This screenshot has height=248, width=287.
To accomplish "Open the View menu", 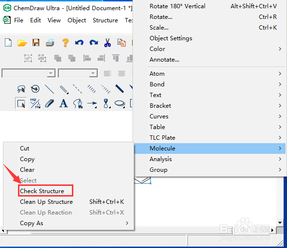I will pos(54,20).
